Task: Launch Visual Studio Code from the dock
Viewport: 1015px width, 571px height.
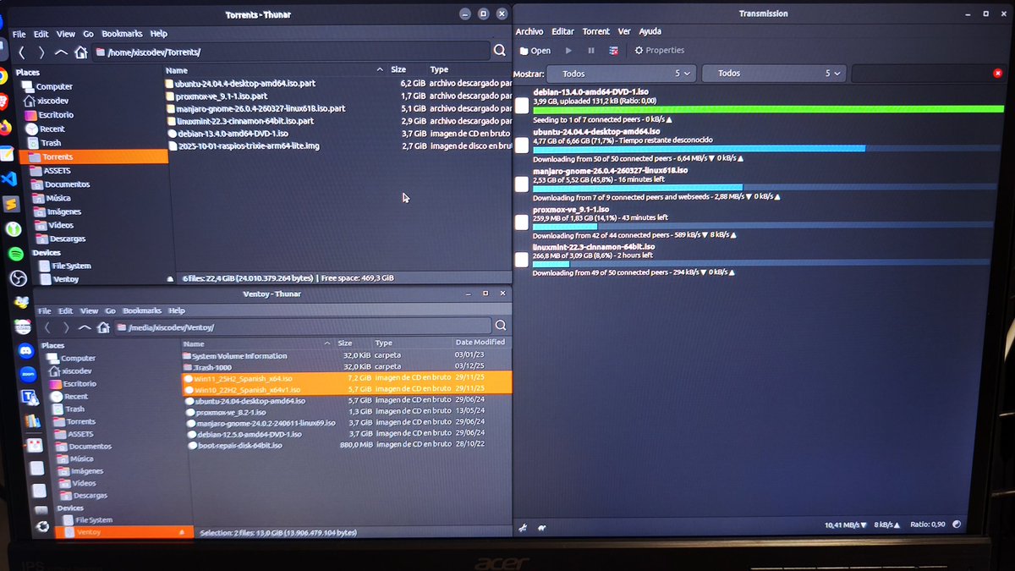Action: [x=9, y=179]
